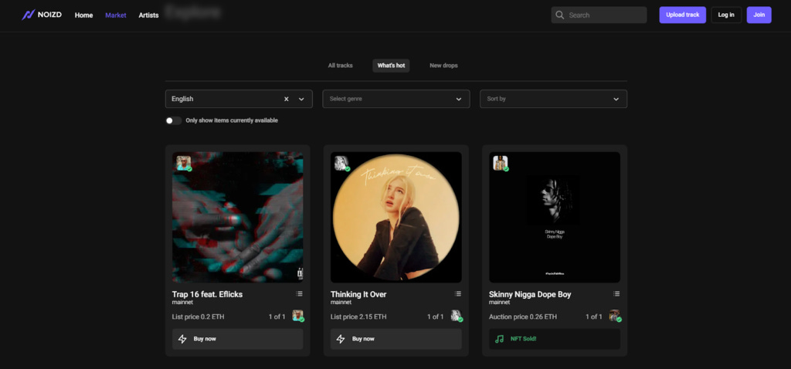Open playlist icon next to Thinking It Over

(x=457, y=293)
